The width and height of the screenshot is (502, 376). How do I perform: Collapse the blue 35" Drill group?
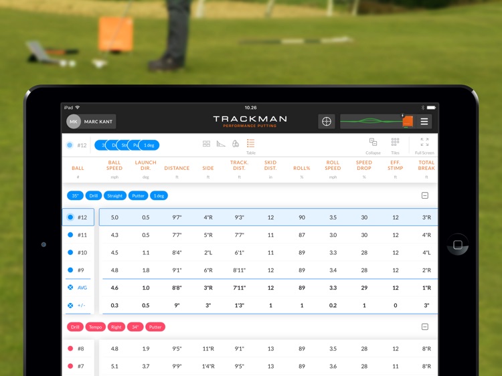425,195
